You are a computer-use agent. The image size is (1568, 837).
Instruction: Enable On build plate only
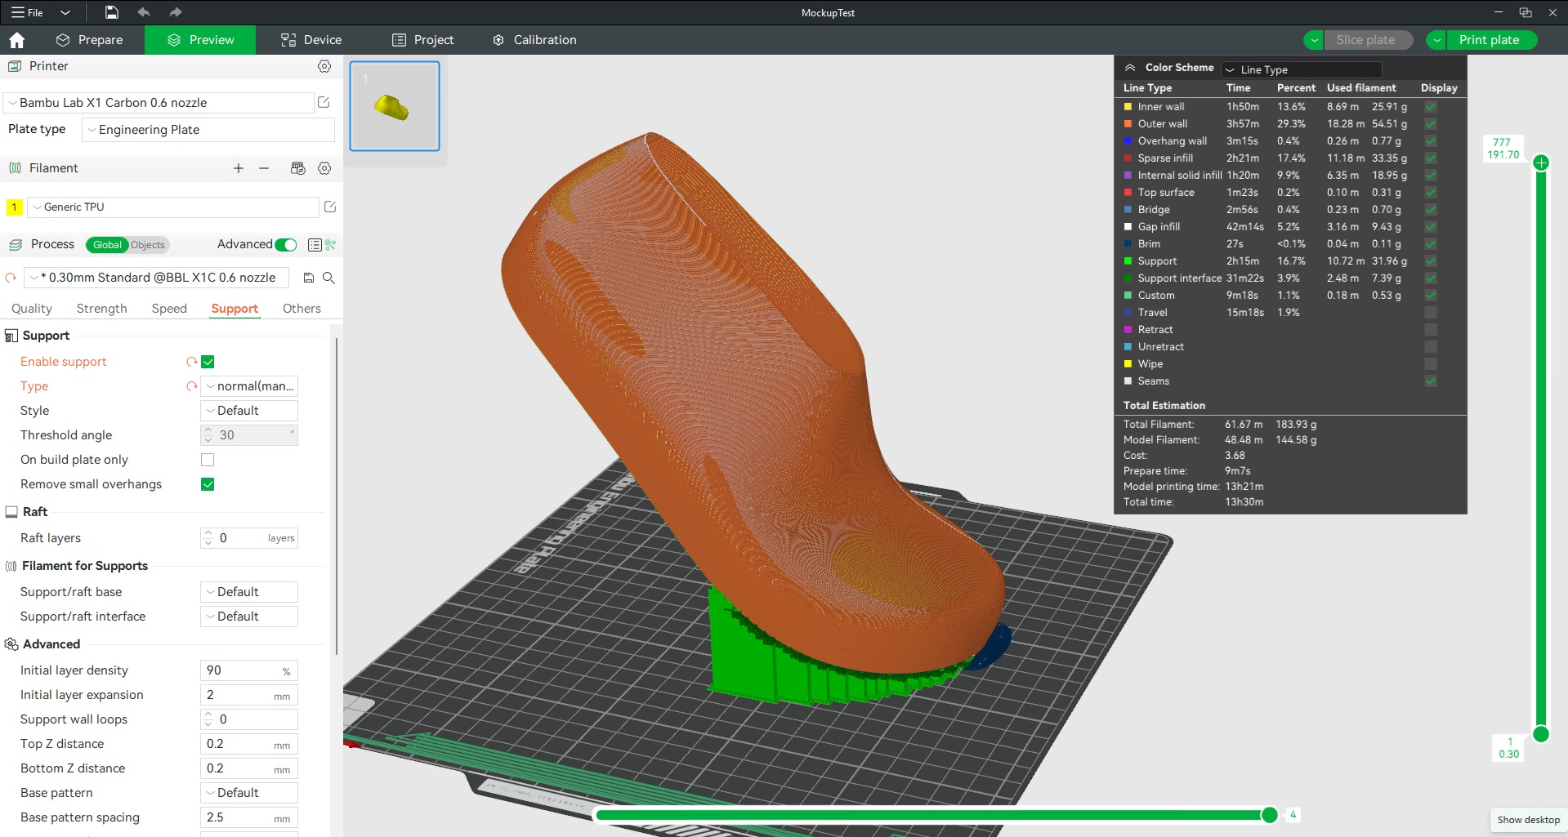[x=208, y=460]
